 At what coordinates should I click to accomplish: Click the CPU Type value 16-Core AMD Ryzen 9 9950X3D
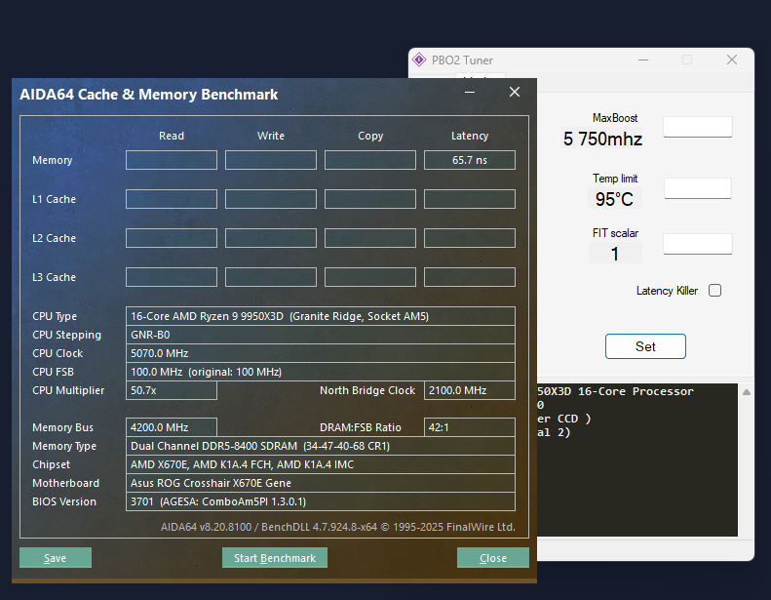tap(321, 316)
